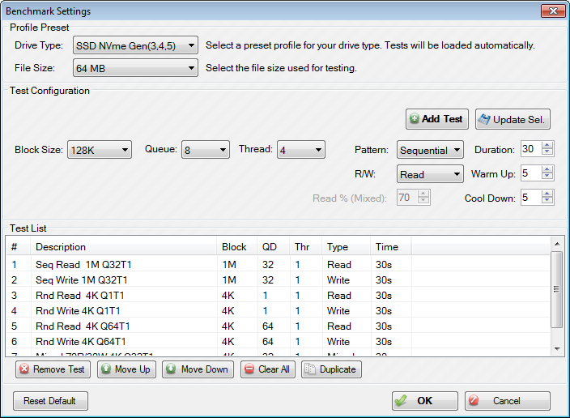Image resolution: width=570 pixels, height=418 pixels.
Task: Click the Move Up button
Action: (126, 369)
